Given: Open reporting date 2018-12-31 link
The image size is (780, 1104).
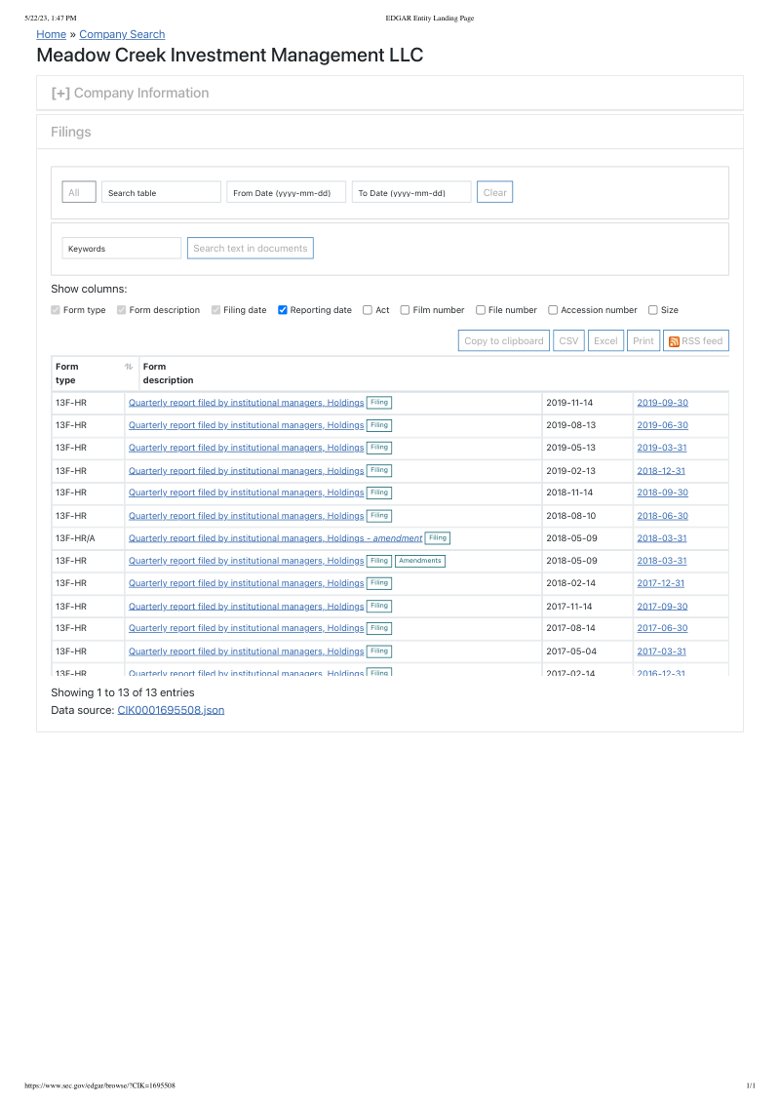Looking at the screenshot, I should pos(661,470).
